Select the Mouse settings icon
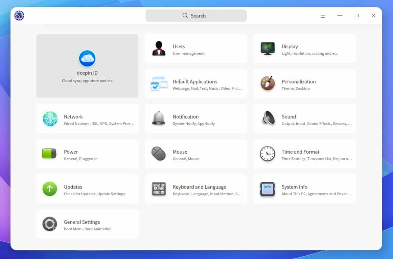 click(159, 154)
